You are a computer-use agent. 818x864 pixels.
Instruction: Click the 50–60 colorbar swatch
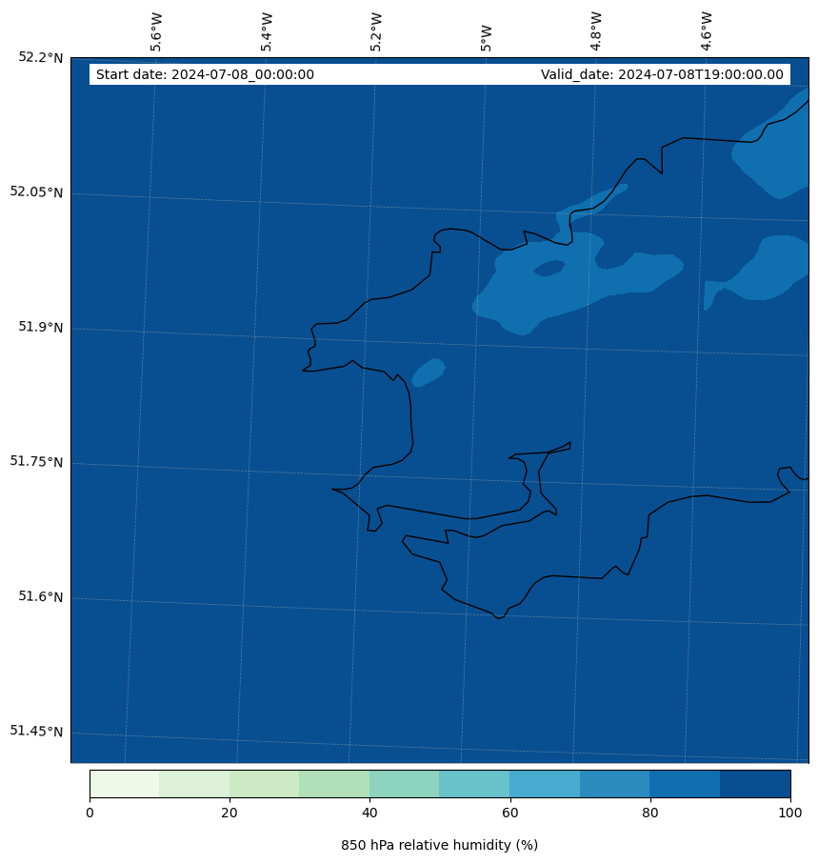pyautogui.click(x=474, y=784)
